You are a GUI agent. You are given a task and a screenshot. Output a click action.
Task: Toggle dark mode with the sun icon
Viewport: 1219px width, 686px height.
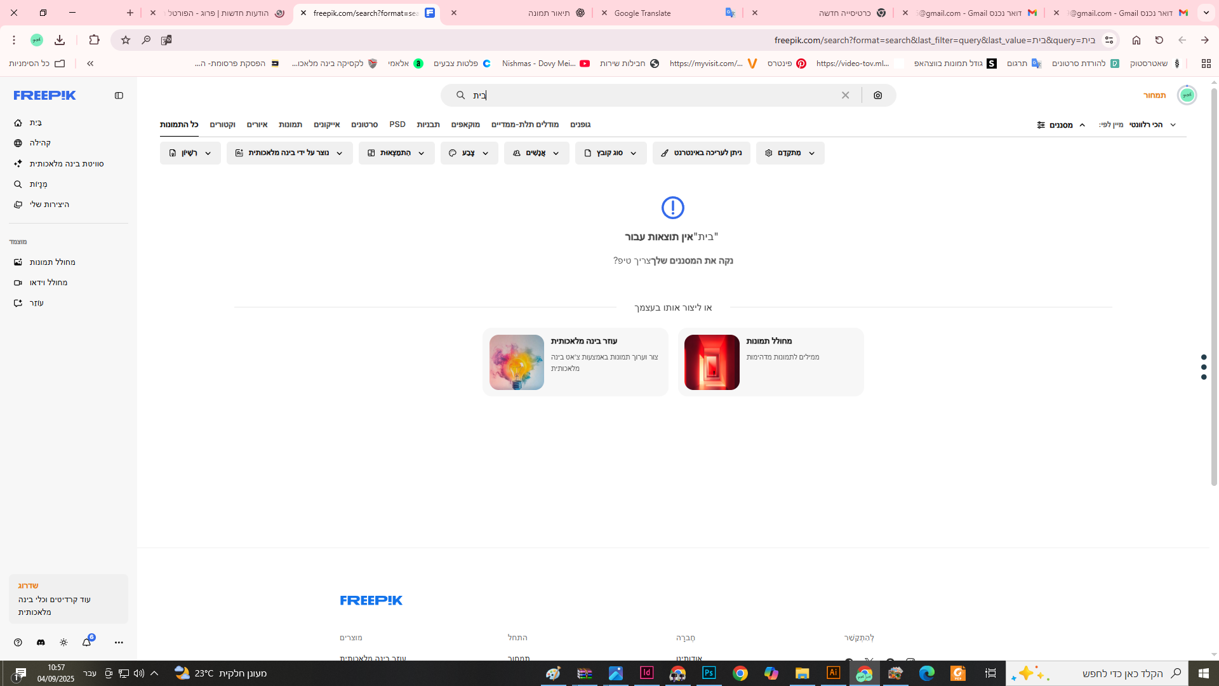coord(63,642)
